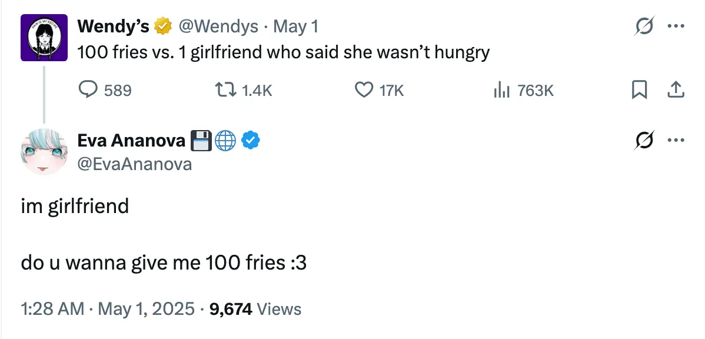Select Eva's display name text
Image resolution: width=705 pixels, height=339 pixels.
click(132, 140)
